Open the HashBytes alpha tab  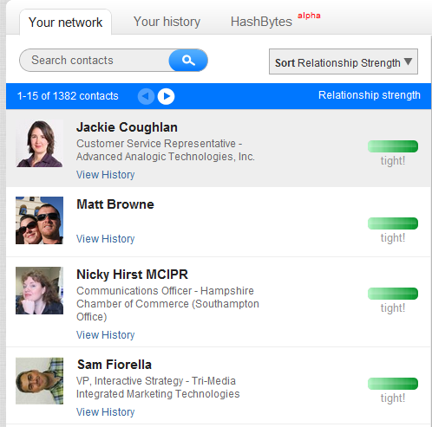[x=275, y=21]
